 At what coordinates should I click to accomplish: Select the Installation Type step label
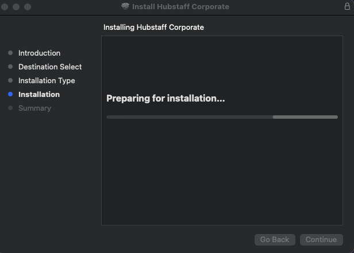click(x=47, y=81)
